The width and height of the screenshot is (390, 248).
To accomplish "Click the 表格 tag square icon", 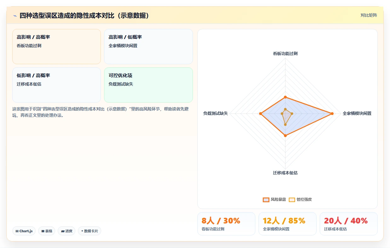I will [43, 231].
